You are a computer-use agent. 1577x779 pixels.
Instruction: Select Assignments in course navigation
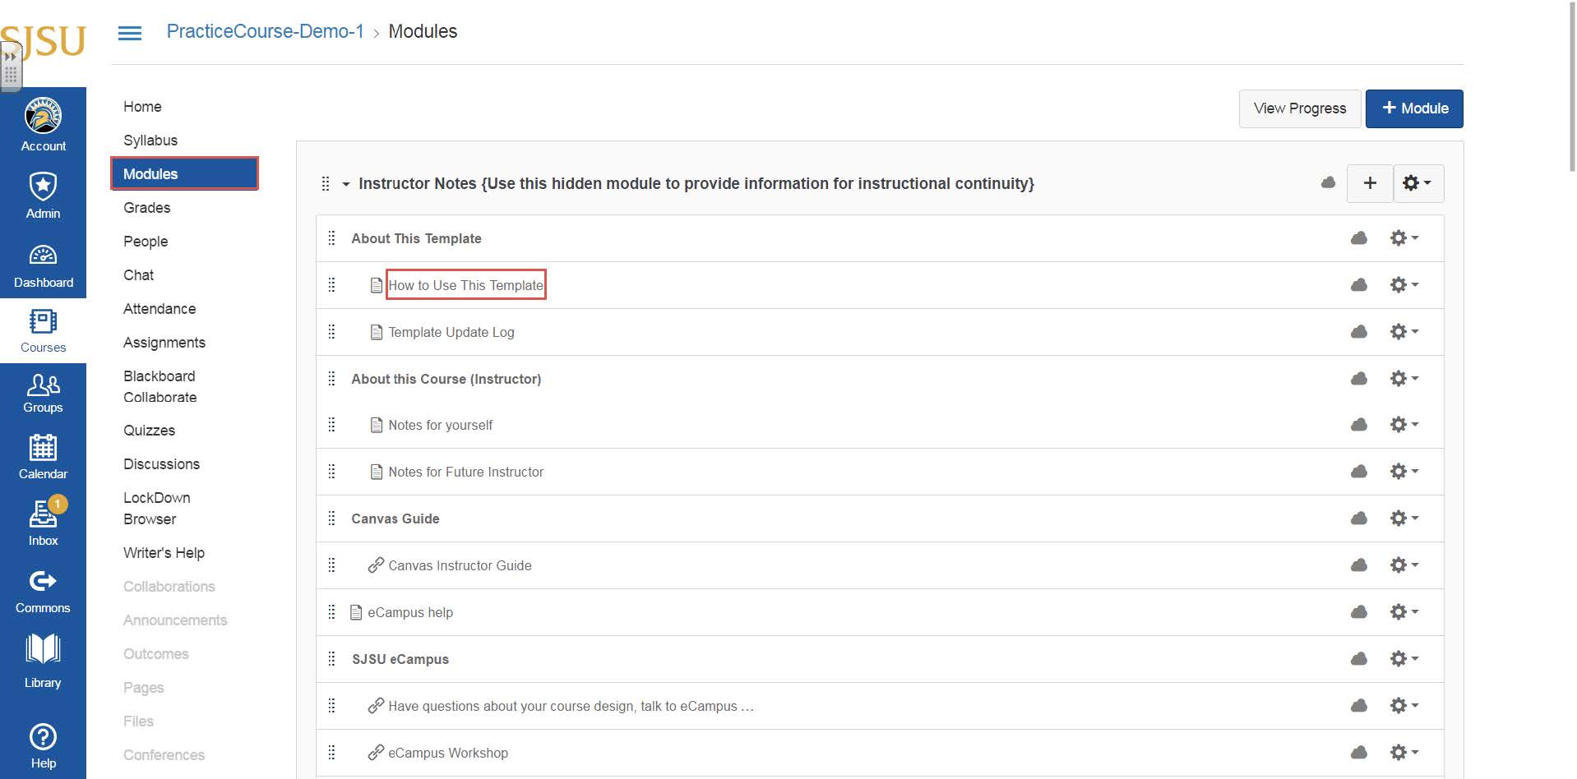[x=164, y=343]
